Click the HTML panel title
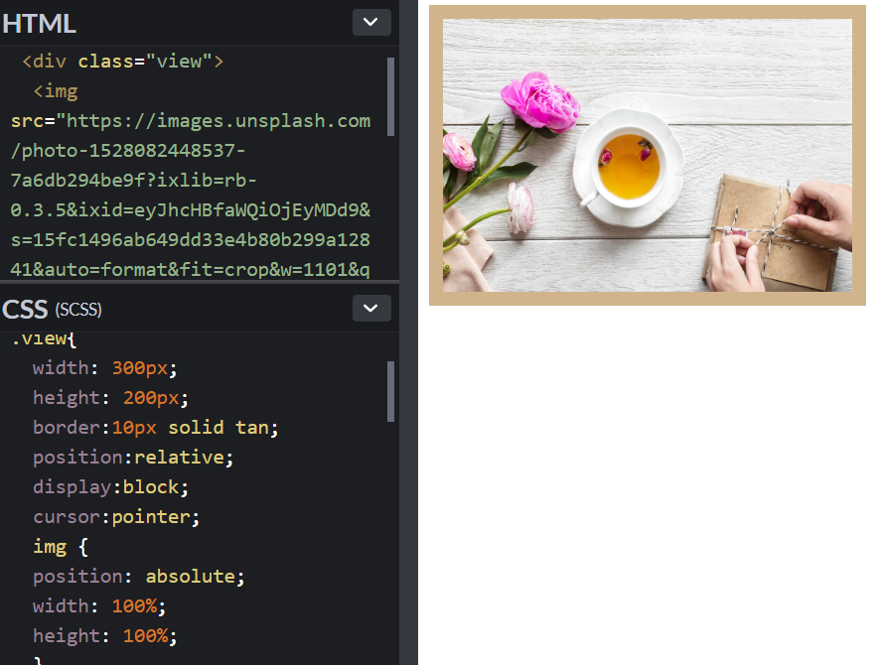878x665 pixels. tap(39, 24)
